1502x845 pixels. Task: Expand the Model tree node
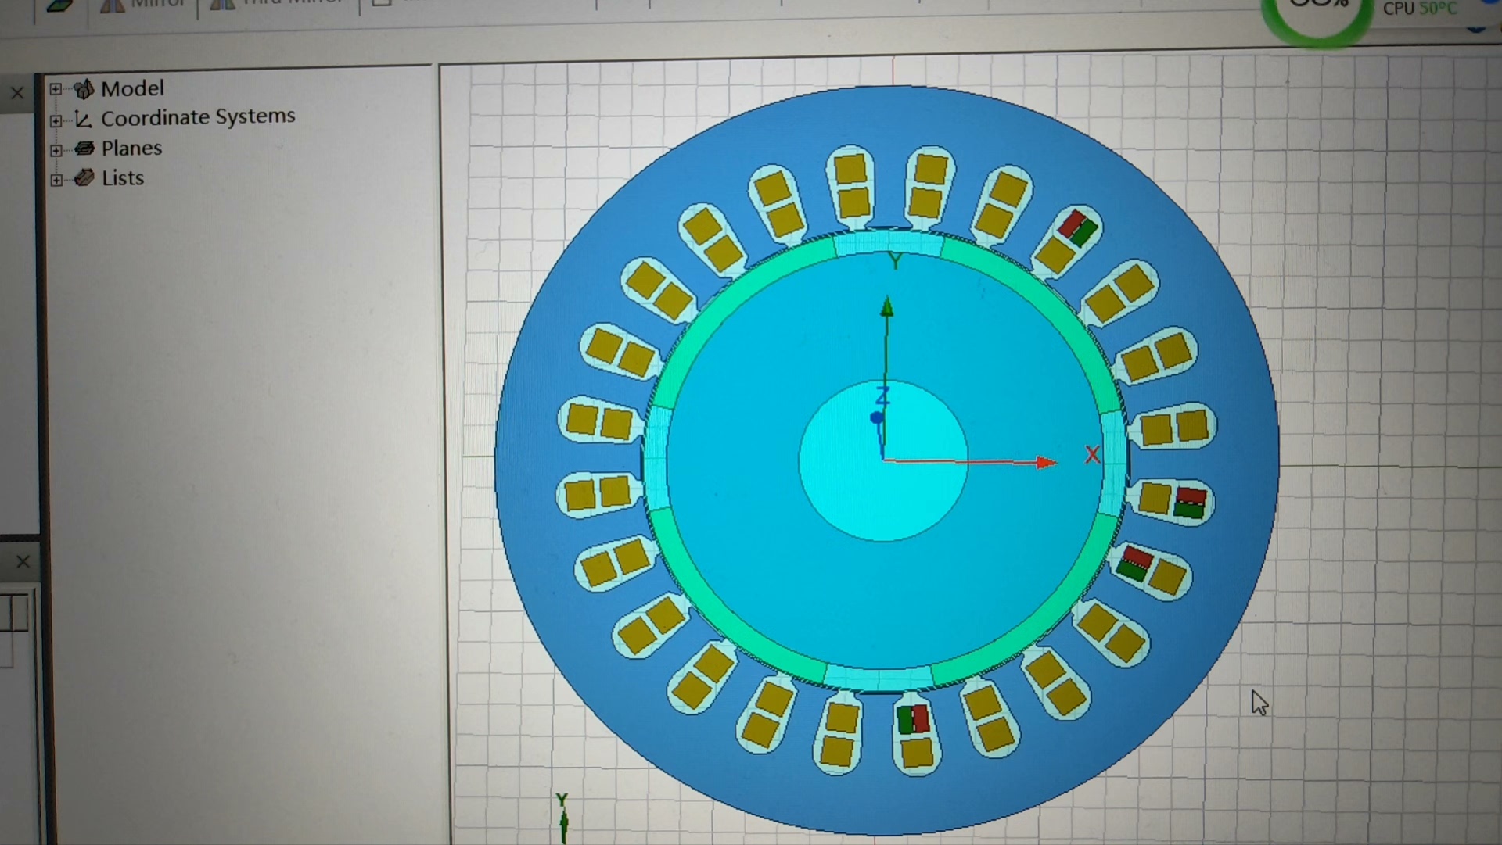coord(56,89)
